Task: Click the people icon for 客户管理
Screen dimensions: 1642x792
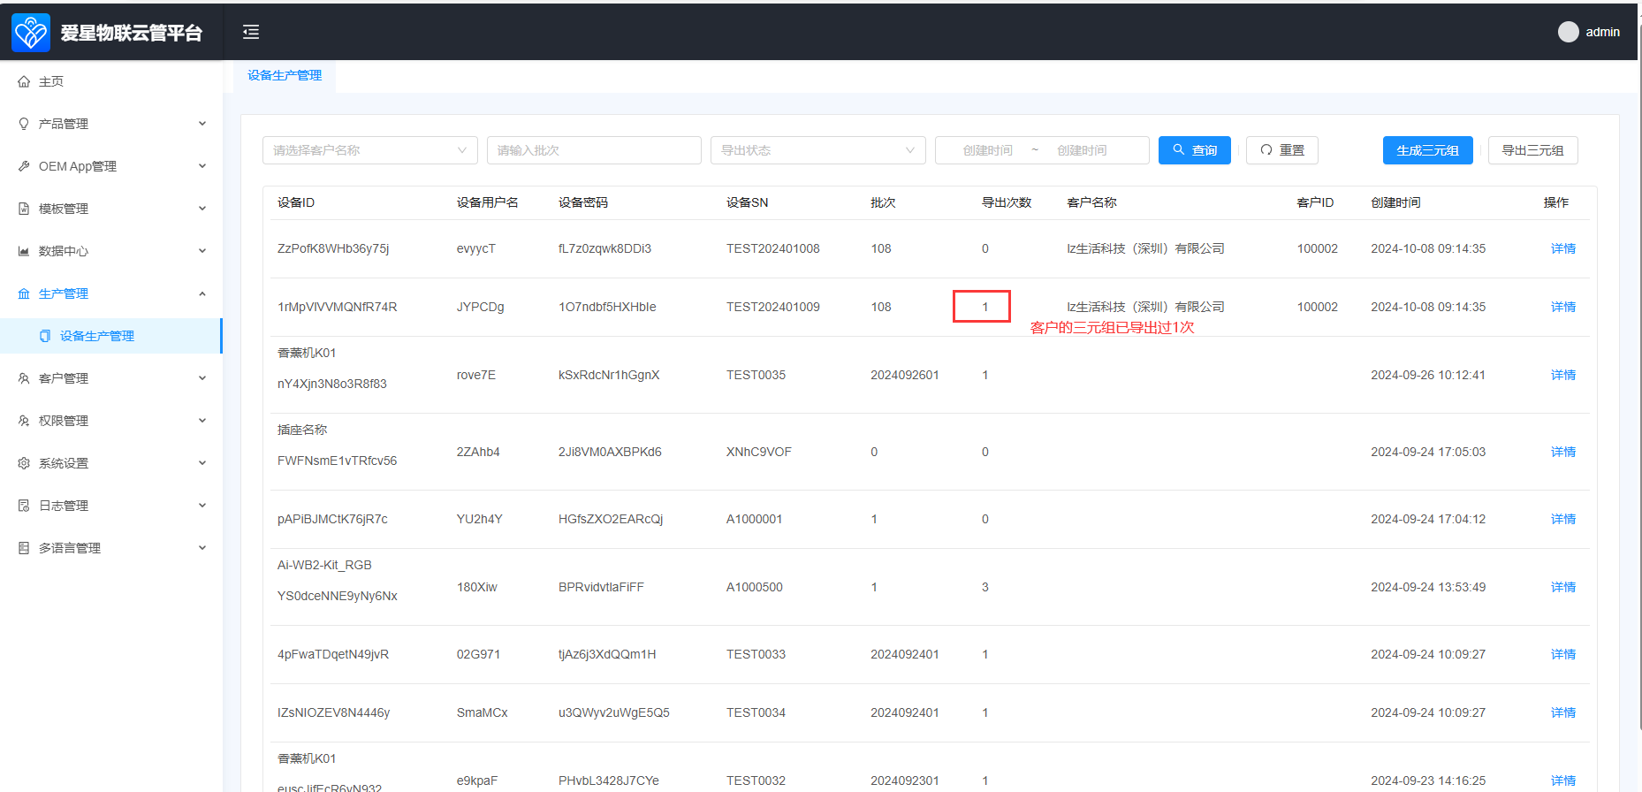Action: 24,378
